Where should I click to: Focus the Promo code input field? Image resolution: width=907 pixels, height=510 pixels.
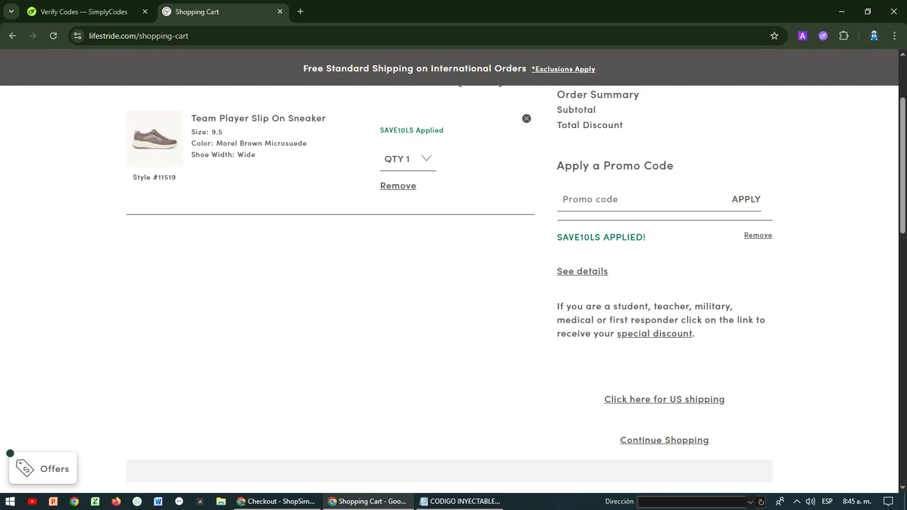click(x=641, y=199)
